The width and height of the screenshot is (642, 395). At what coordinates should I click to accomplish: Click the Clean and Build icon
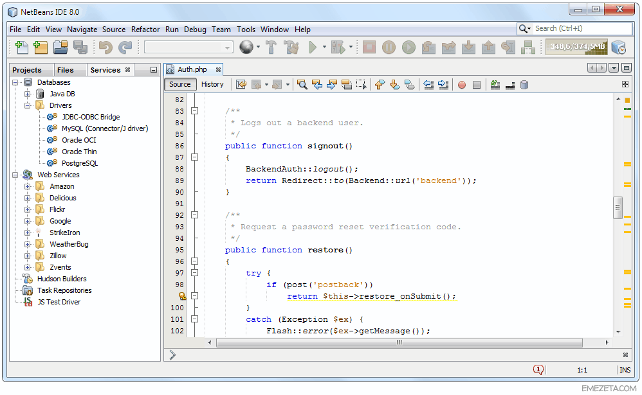point(291,48)
